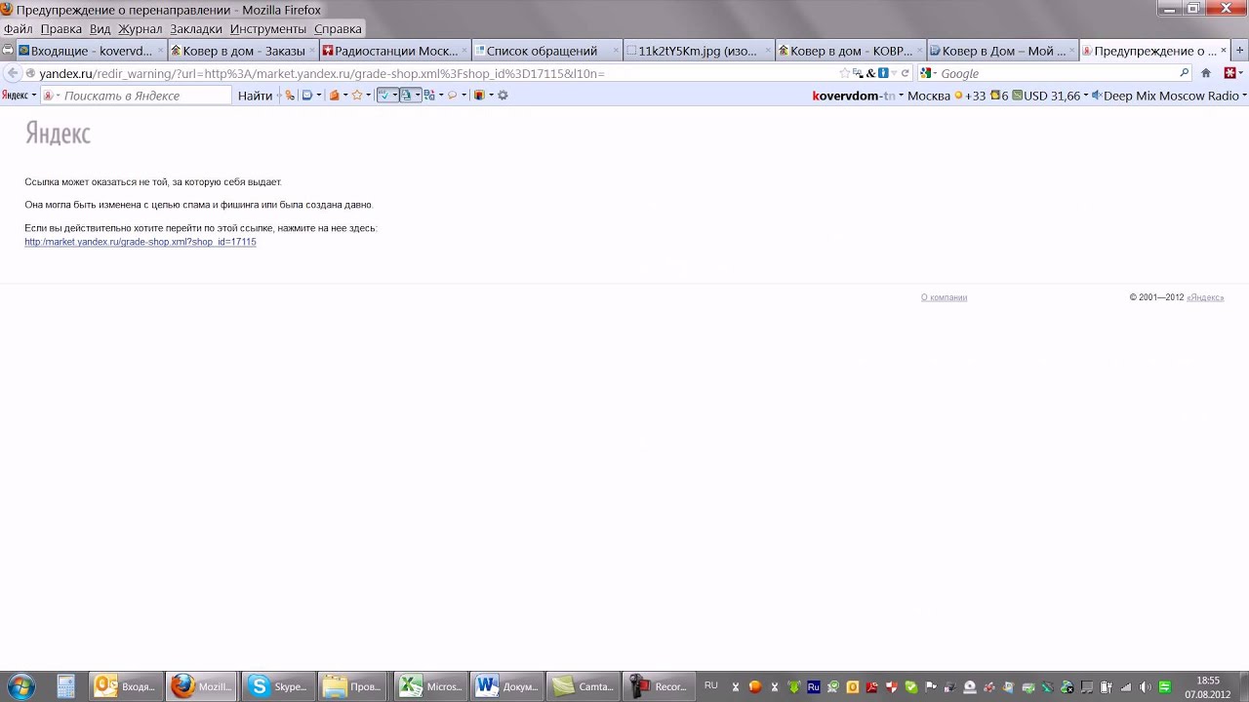Click the browser back arrow button
Image resolution: width=1249 pixels, height=702 pixels.
click(13, 73)
